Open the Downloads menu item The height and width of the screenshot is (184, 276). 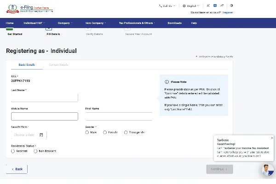pos(174,23)
